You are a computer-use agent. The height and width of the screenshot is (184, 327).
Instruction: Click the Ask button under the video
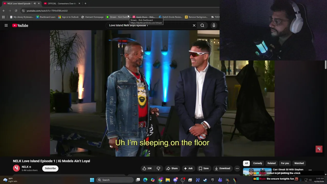click(x=188, y=168)
